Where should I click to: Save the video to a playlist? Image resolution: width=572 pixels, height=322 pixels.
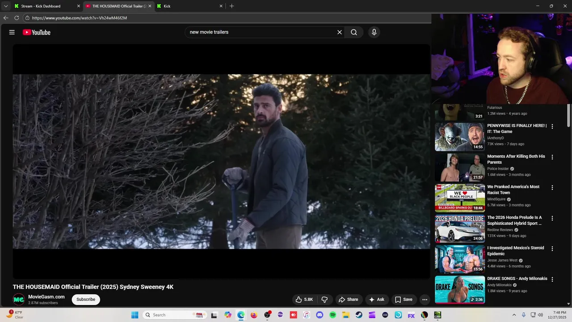(404, 300)
